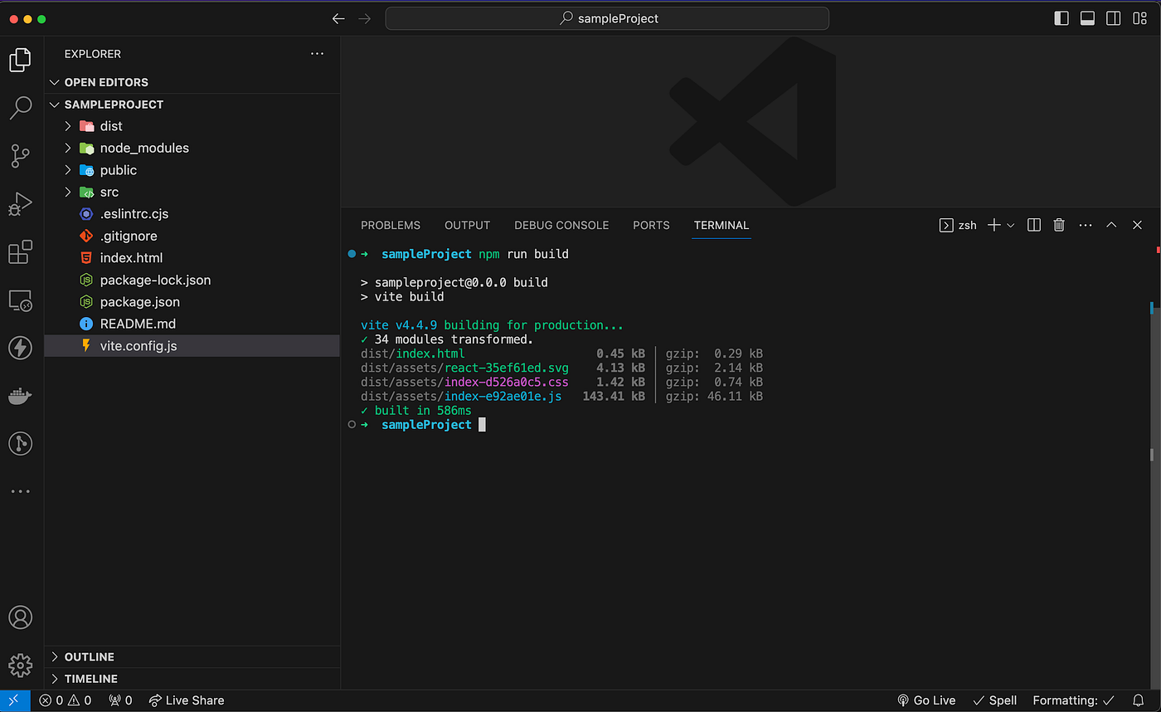Toggle secondary sidebar visibility in title bar

[x=1114, y=18]
